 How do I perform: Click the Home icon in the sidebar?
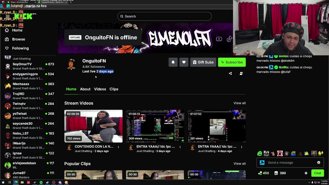[7, 30]
